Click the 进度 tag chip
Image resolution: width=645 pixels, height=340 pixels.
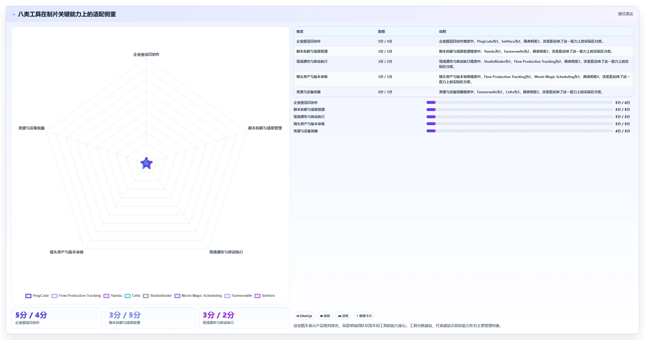point(343,316)
